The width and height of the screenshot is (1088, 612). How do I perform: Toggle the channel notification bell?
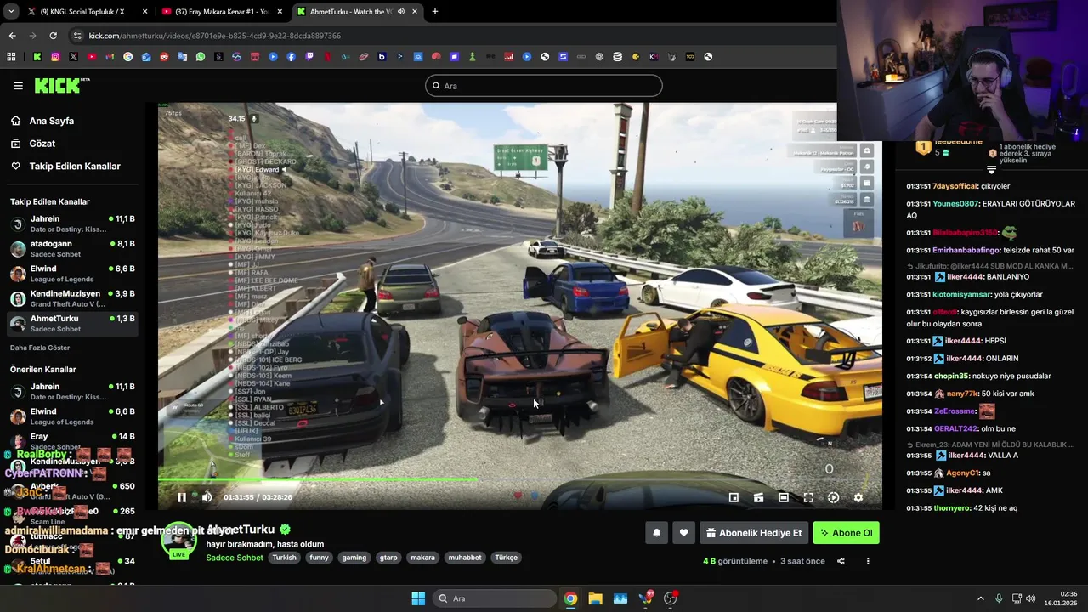coord(656,533)
